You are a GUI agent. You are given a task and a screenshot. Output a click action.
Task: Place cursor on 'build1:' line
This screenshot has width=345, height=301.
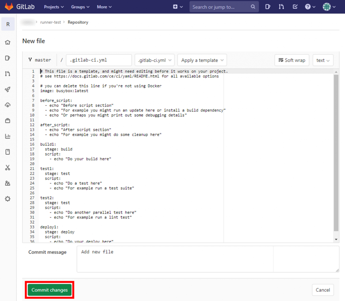[48, 144]
